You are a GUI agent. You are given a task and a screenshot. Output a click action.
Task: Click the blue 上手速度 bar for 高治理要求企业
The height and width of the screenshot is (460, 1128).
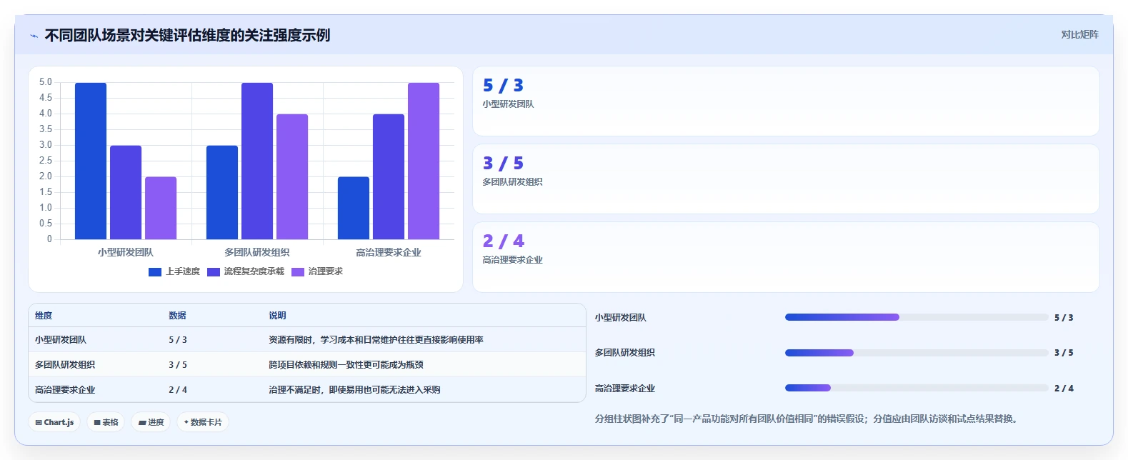(x=354, y=208)
